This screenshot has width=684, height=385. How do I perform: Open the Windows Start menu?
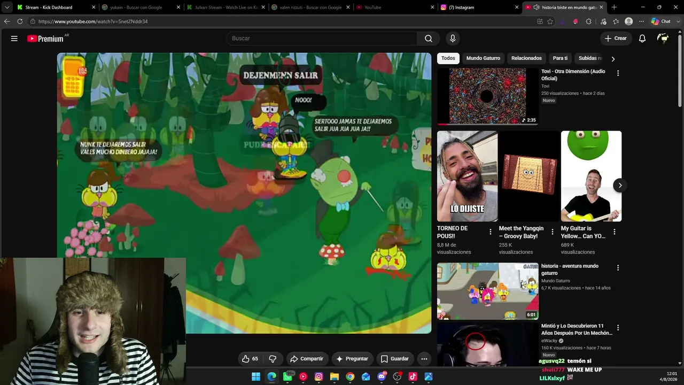click(x=256, y=376)
